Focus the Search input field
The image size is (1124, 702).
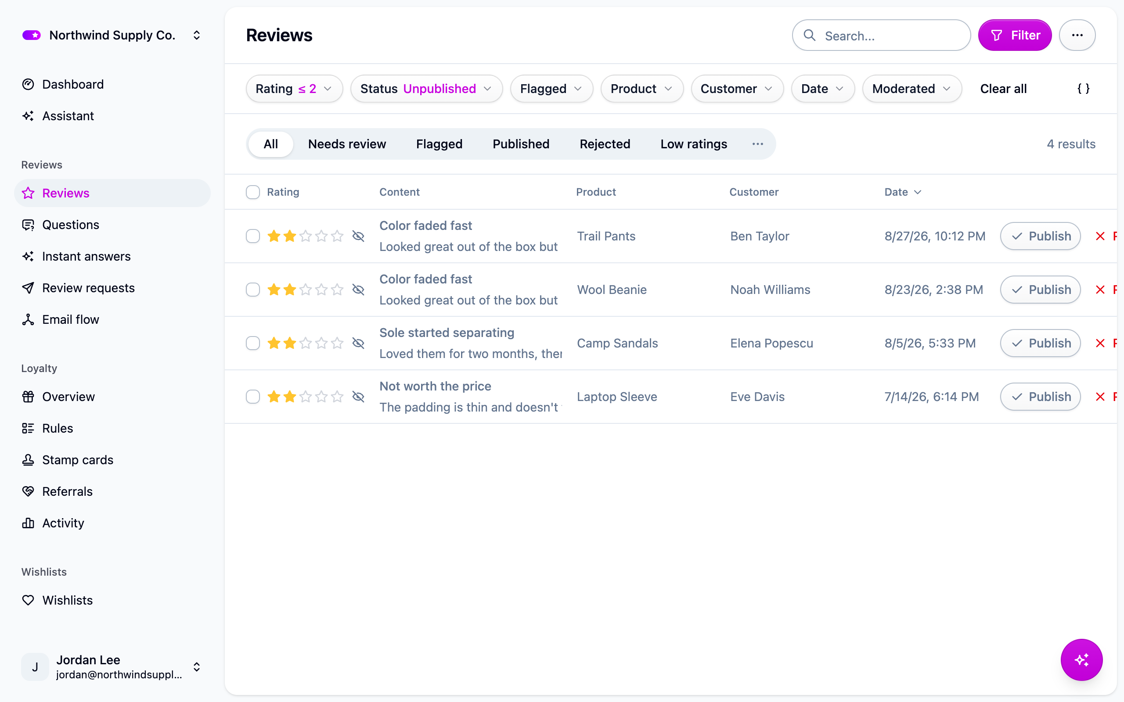(x=881, y=35)
